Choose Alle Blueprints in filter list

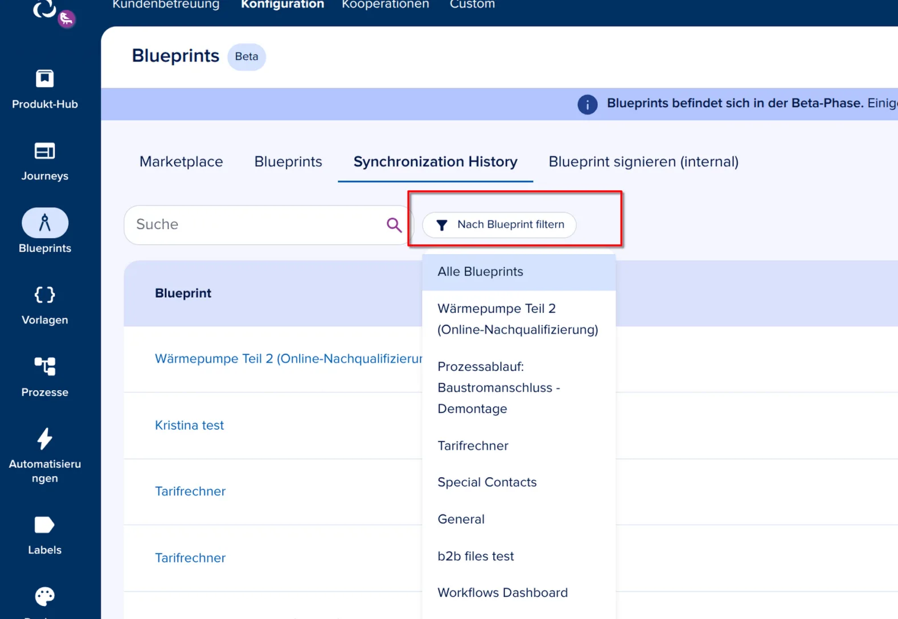pyautogui.click(x=519, y=272)
